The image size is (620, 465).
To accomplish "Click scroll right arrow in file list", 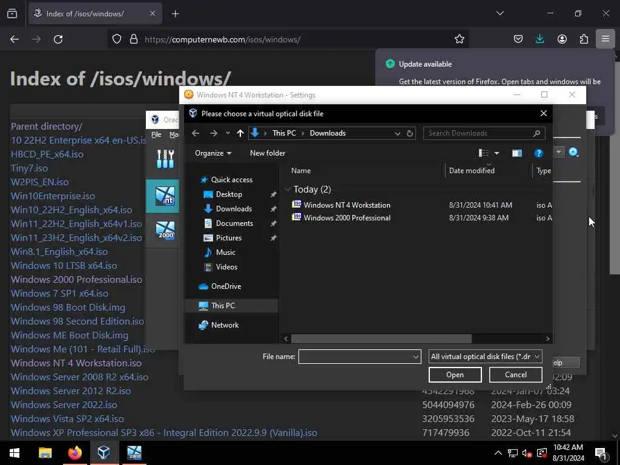I will point(547,339).
